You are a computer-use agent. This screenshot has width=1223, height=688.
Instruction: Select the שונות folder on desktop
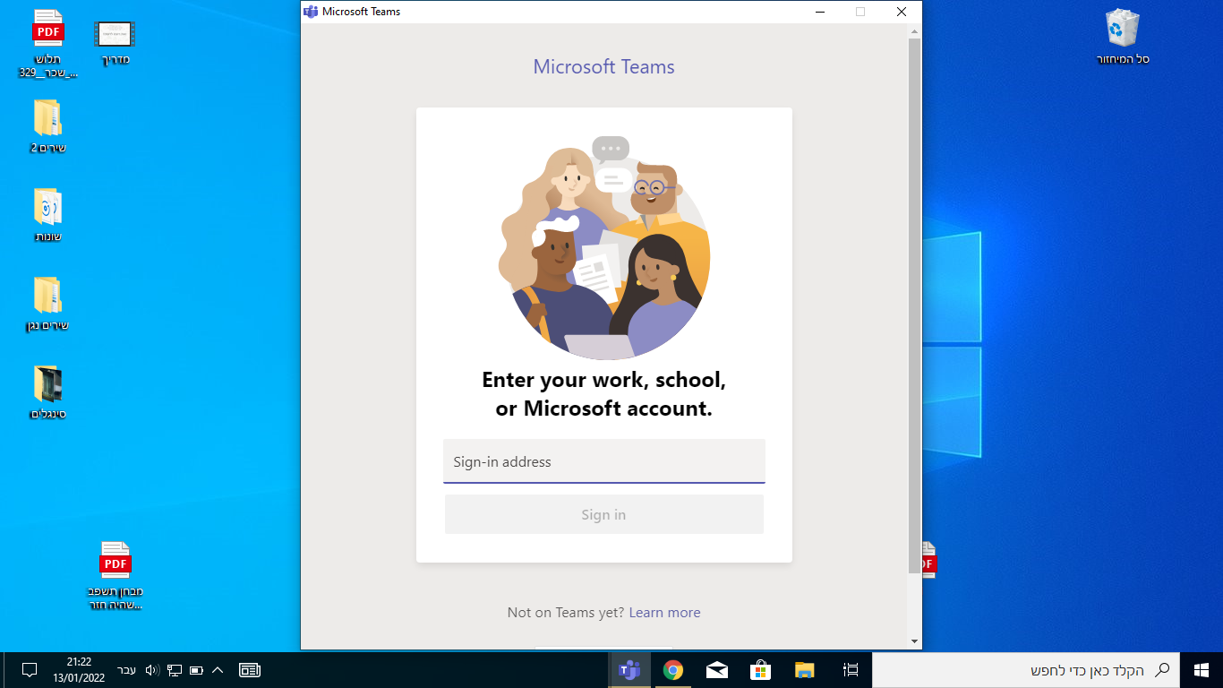pyautogui.click(x=48, y=215)
